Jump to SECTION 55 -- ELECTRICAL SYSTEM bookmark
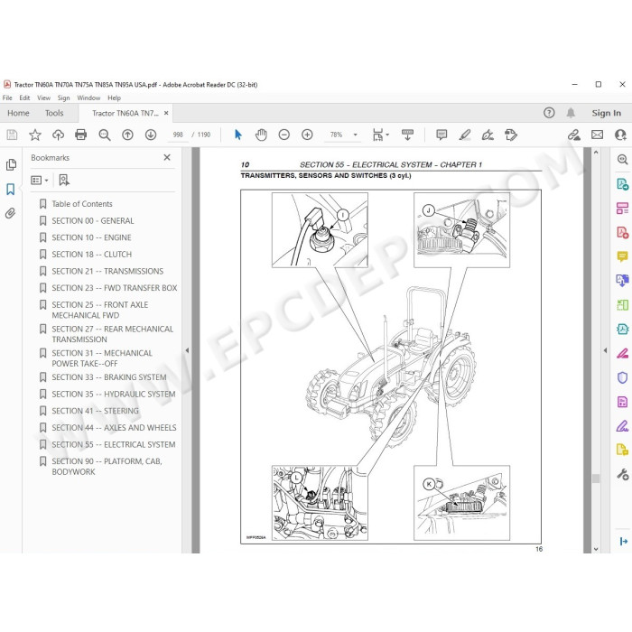632x632 pixels. [x=114, y=444]
